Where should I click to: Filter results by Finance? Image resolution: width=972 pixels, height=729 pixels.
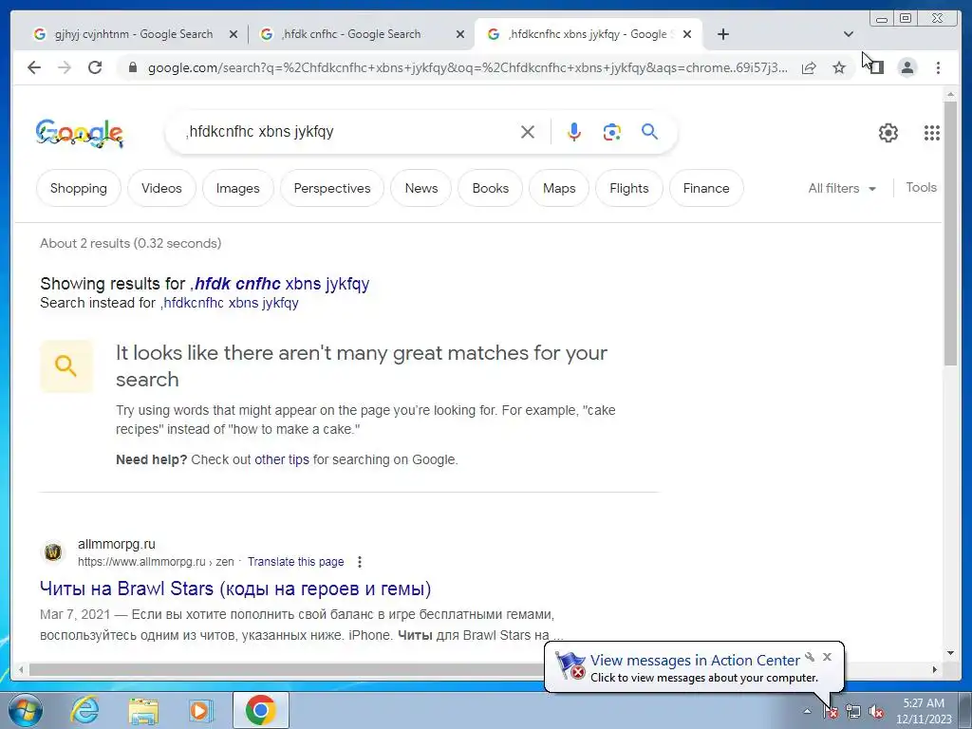(706, 188)
